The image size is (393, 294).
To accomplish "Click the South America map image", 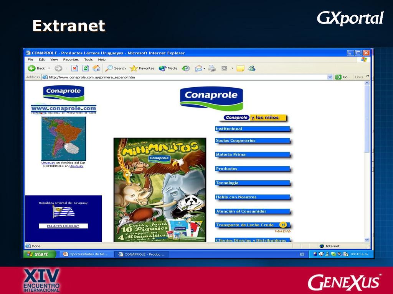I will pyautogui.click(x=64, y=139).
